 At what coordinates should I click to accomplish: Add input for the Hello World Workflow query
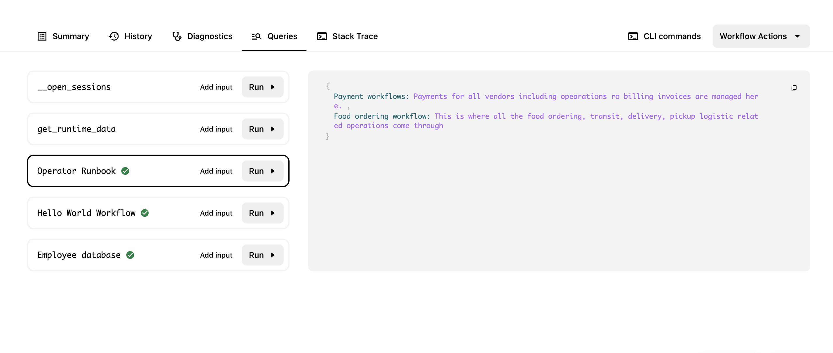pyautogui.click(x=216, y=213)
